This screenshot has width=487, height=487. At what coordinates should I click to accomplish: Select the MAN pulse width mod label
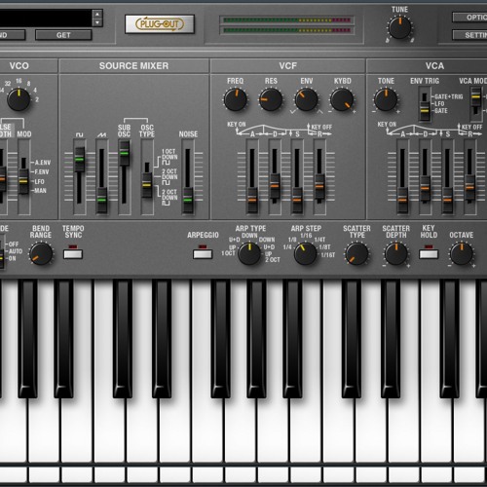pos(40,191)
